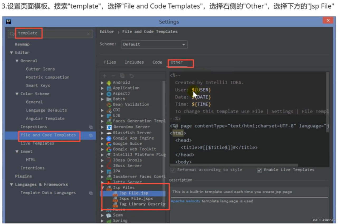The width and height of the screenshot is (340, 224).
Task: Click the copy icon beside Inspections
Action: click(x=91, y=127)
